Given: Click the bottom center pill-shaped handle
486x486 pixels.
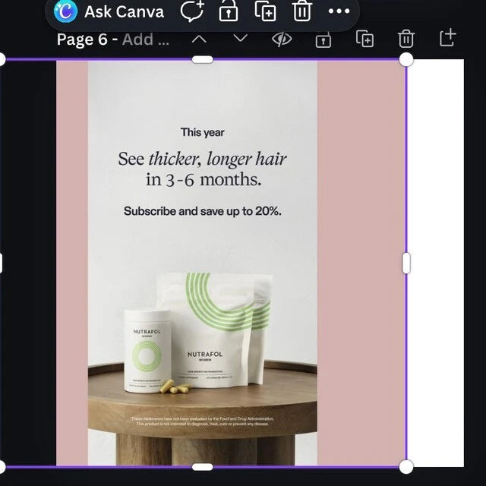Looking at the screenshot, I should coord(203,467).
